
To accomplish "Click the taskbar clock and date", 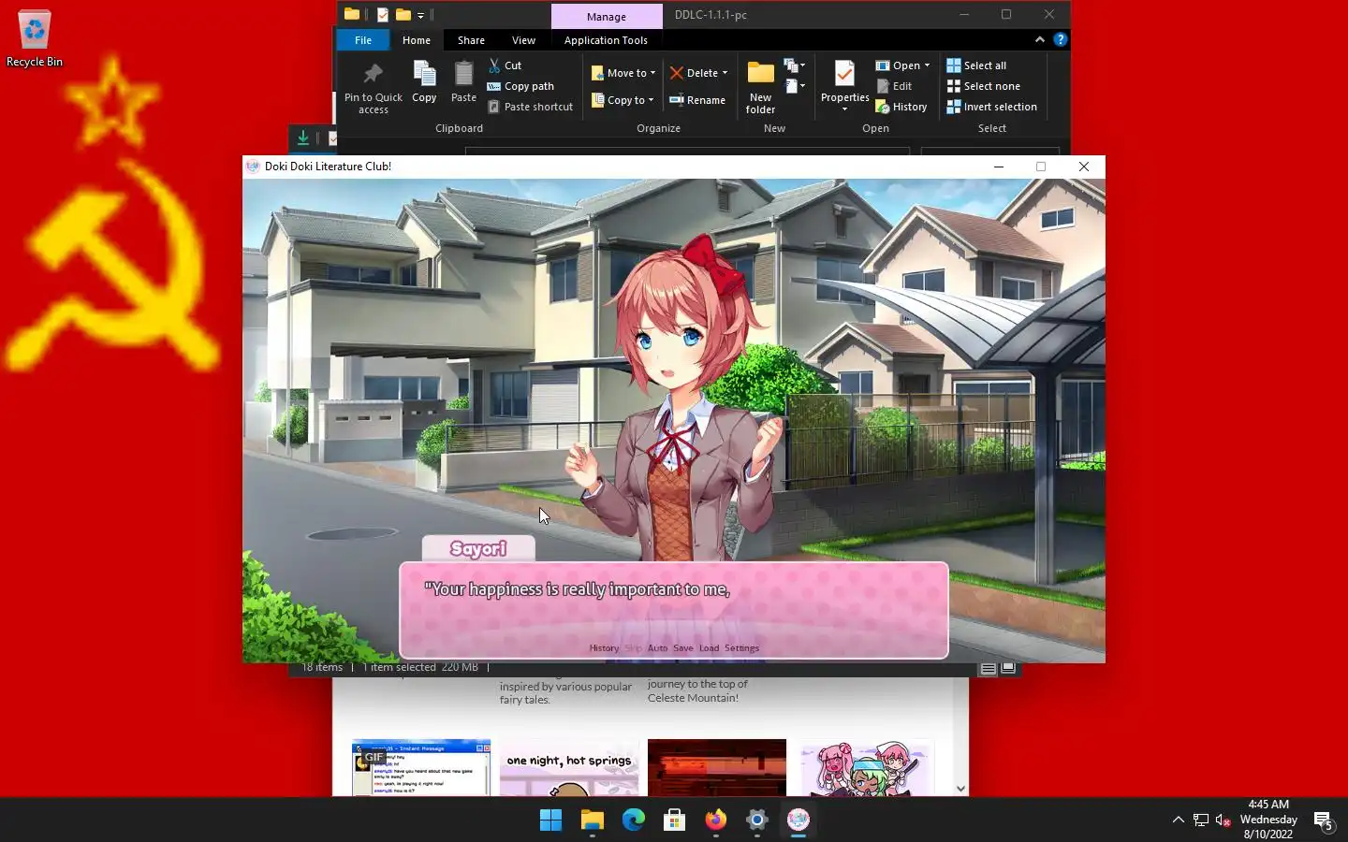I will coord(1268,820).
